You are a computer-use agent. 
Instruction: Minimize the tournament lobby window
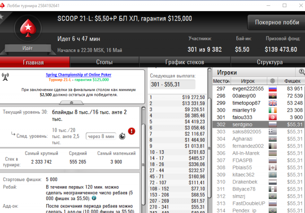tap(268, 5)
